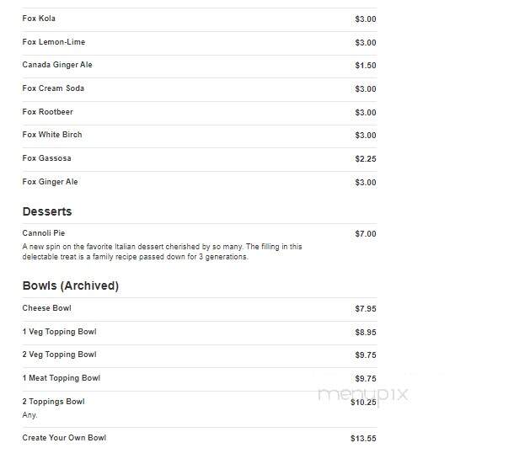The height and width of the screenshot is (464, 514).
Task: Click the Fox Ginger Ale $3.00 price
Action: 366,183
